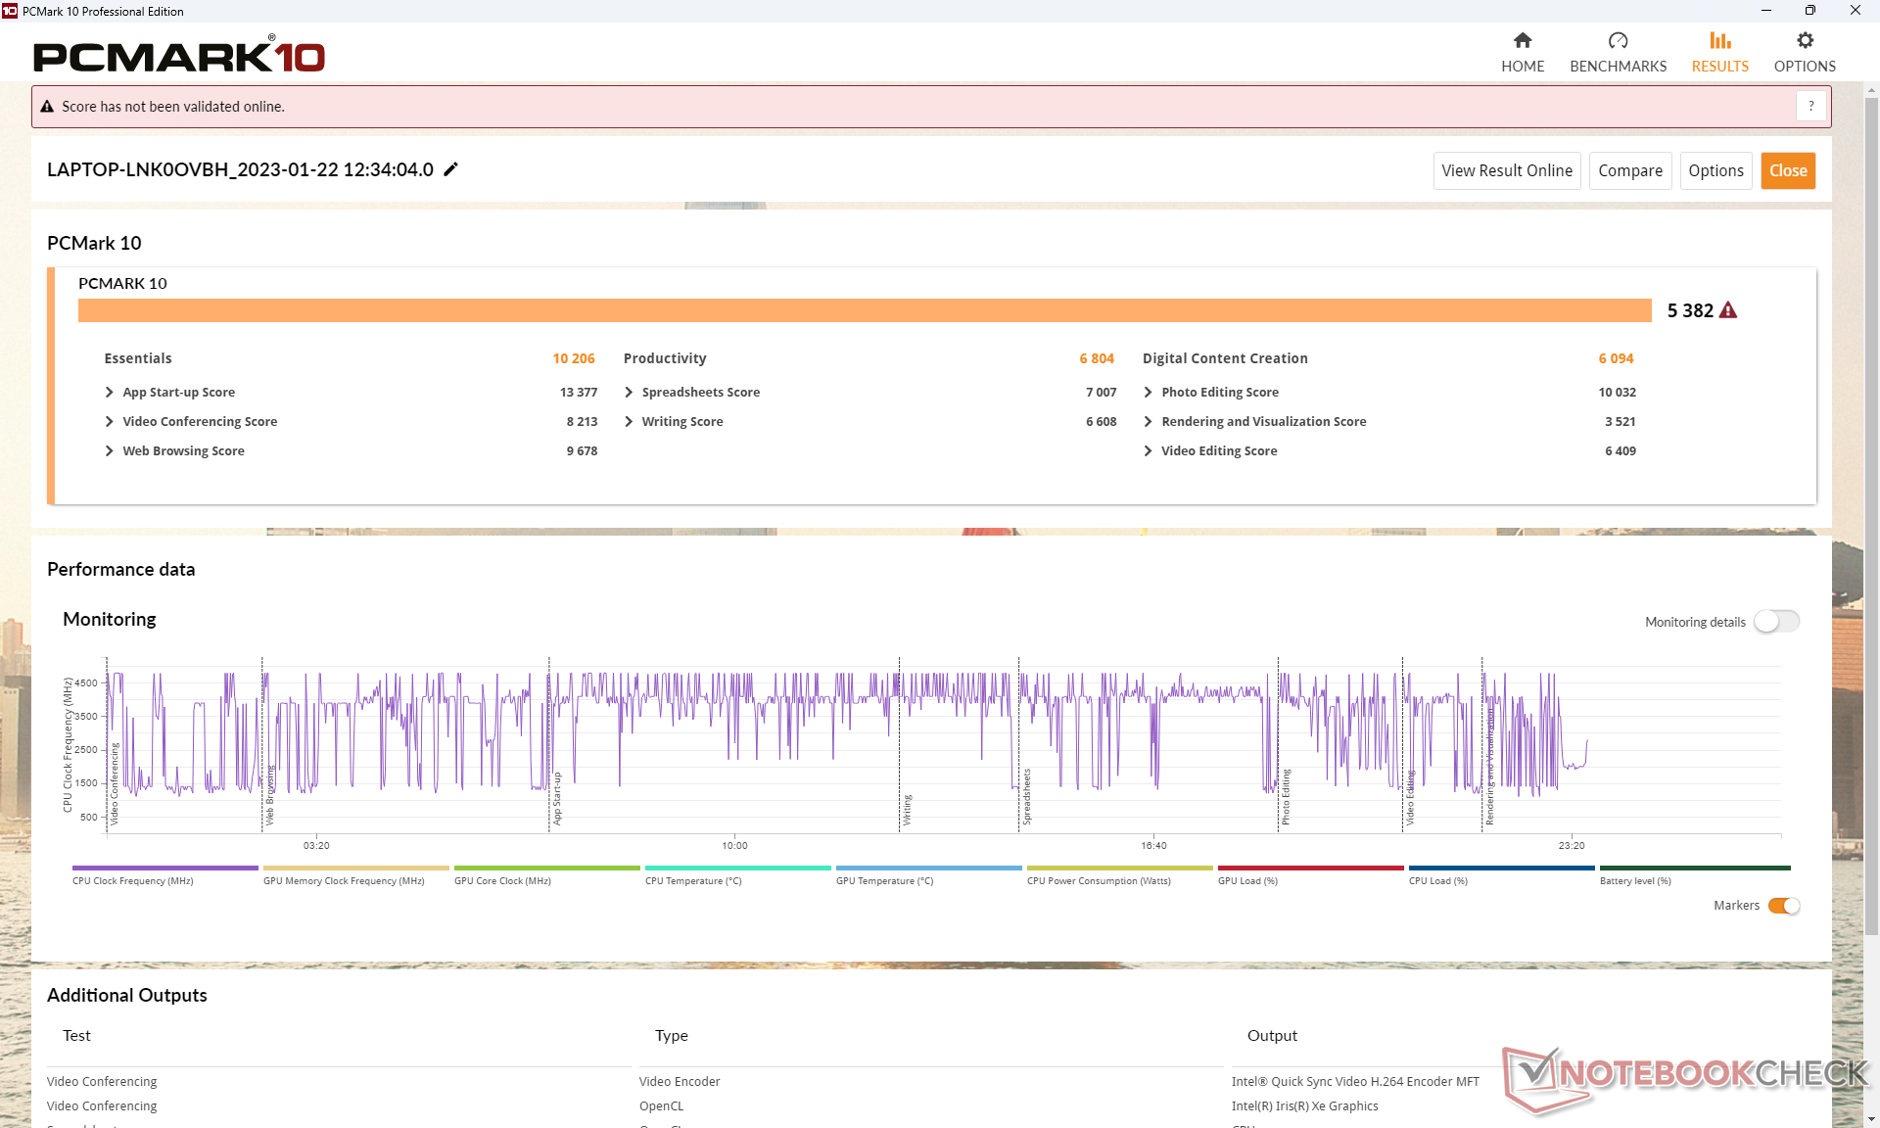Select CPU Temperature legend swatch
The image size is (1880, 1128).
(737, 869)
